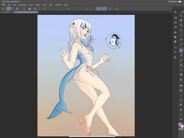Viewport: 184px width, 138px height.
Task: Click the Open file folder icon
Action: tap(29, 9)
